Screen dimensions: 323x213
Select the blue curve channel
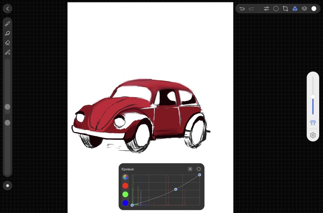click(x=125, y=203)
